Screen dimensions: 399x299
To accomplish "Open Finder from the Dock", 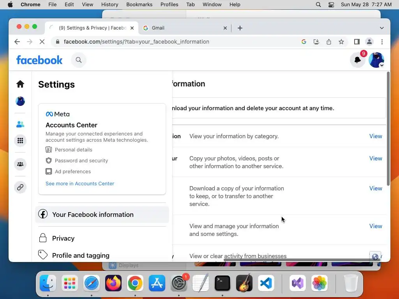I will click(x=48, y=283).
